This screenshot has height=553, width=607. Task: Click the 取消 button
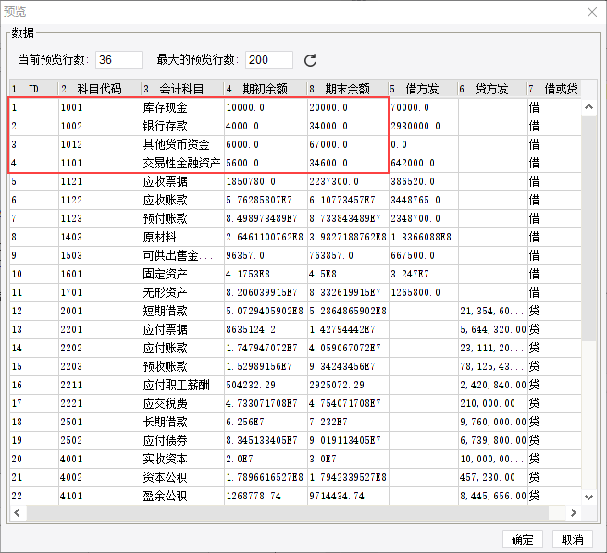coord(572,539)
